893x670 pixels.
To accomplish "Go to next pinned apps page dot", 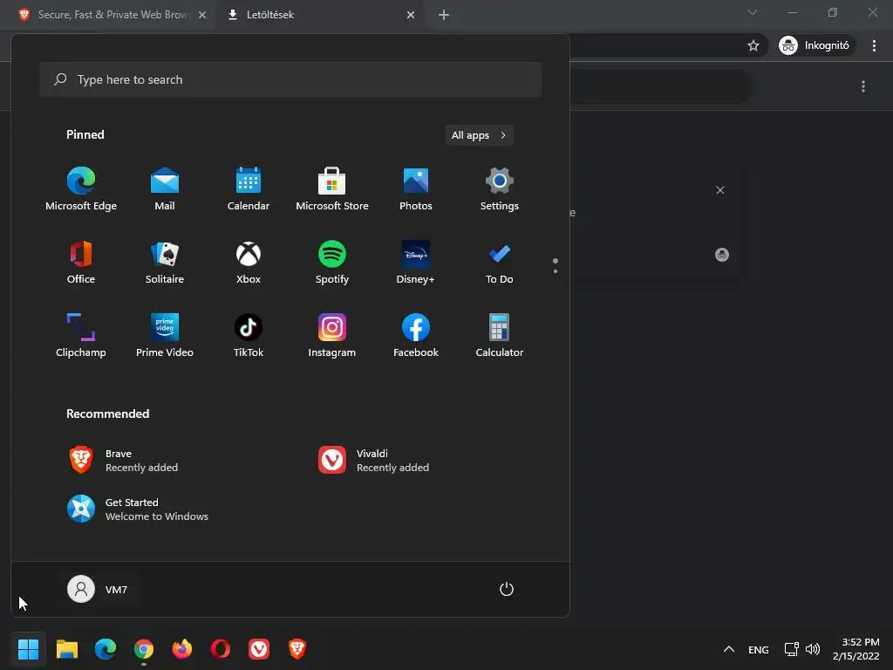I will tap(556, 271).
